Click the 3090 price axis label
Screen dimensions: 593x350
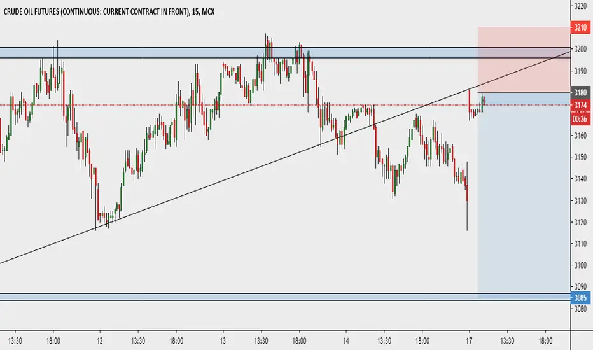[580, 287]
